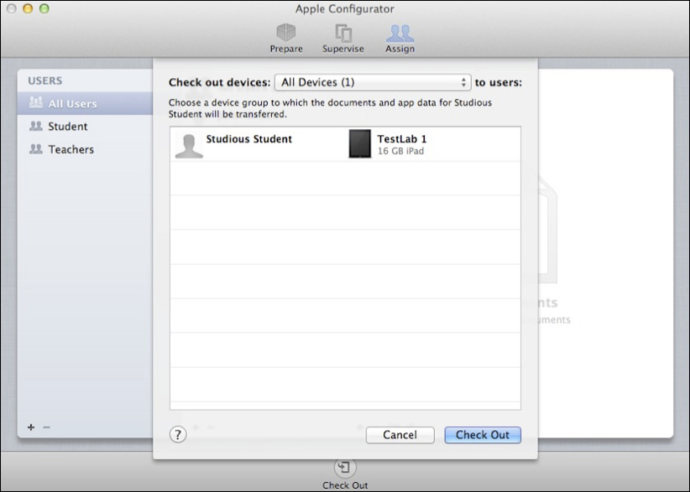Cancel the check out dialog

(x=400, y=434)
